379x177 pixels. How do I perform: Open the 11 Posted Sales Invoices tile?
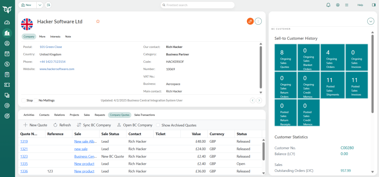point(357,85)
